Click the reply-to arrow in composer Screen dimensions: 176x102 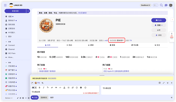pos(32,83)
